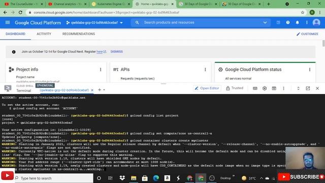Screen dimensions: 325x183
Task: Click the APIs card title
Action: tap(125, 70)
